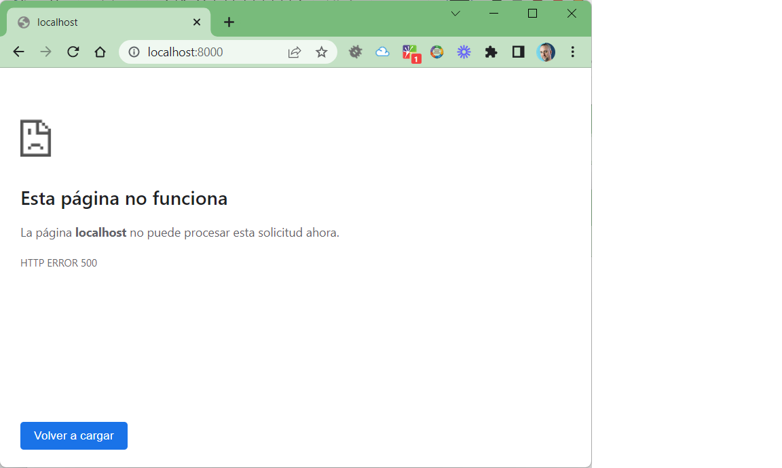Screen dimensions: 782x468
Task: Reload the page using the refresh icon
Action: [x=73, y=52]
